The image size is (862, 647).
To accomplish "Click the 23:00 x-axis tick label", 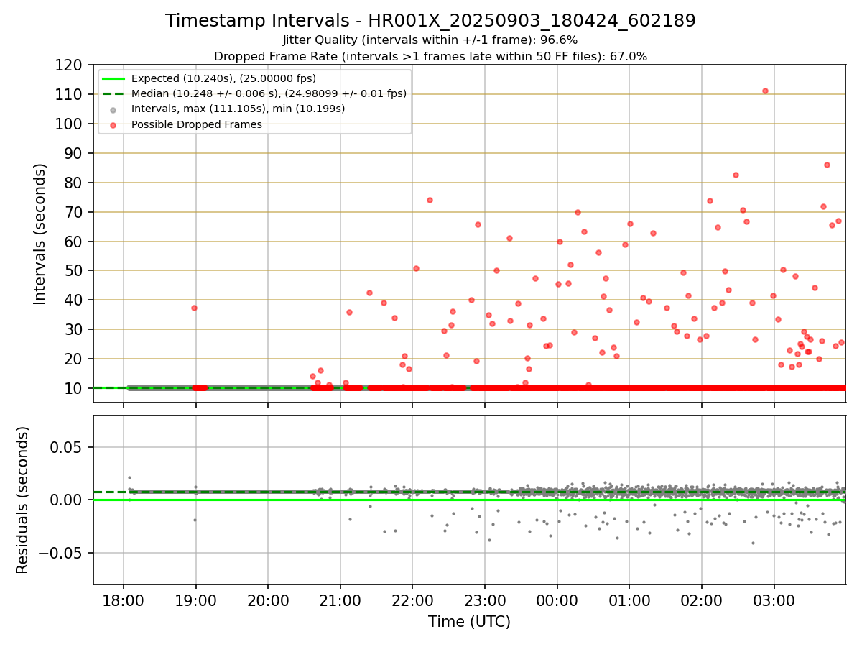I will [485, 601].
